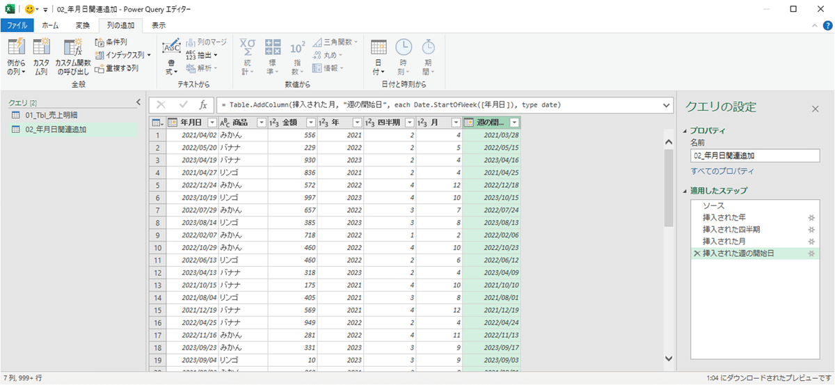Click the table corner menu icon

(x=157, y=123)
